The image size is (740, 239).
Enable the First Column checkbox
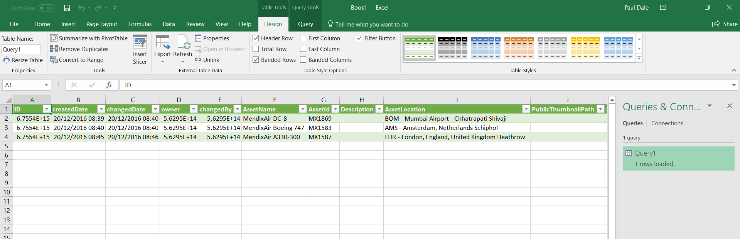click(303, 38)
